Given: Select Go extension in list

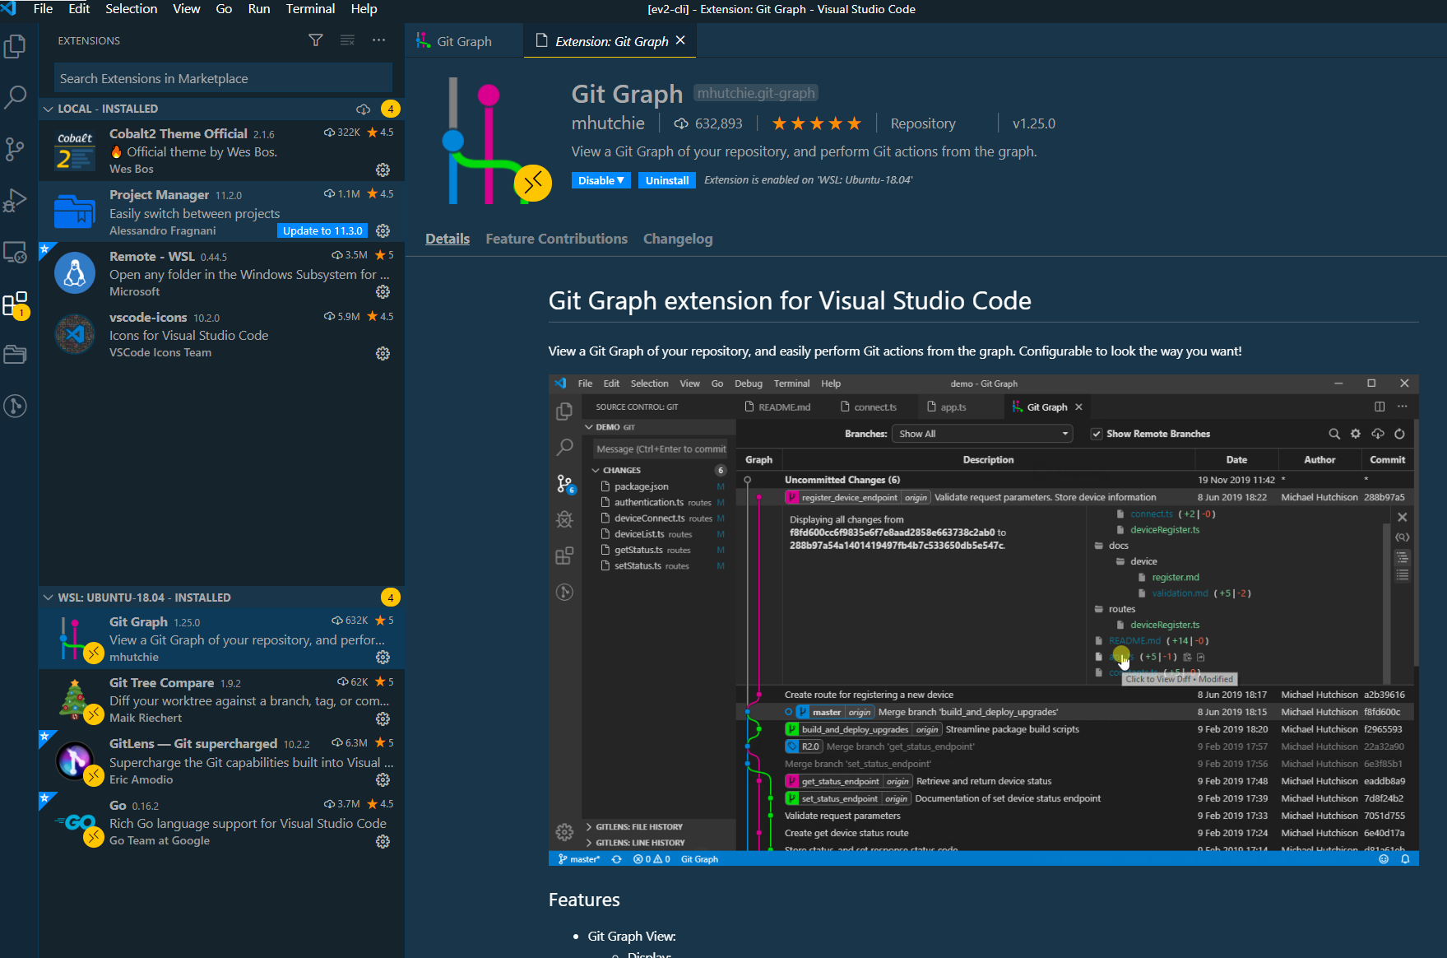Looking at the screenshot, I should coord(221,822).
